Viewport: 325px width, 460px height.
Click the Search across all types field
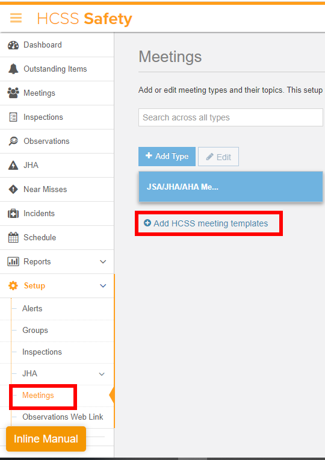click(x=231, y=117)
